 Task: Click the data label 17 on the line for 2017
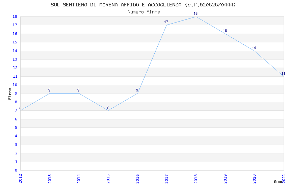tap(166, 22)
